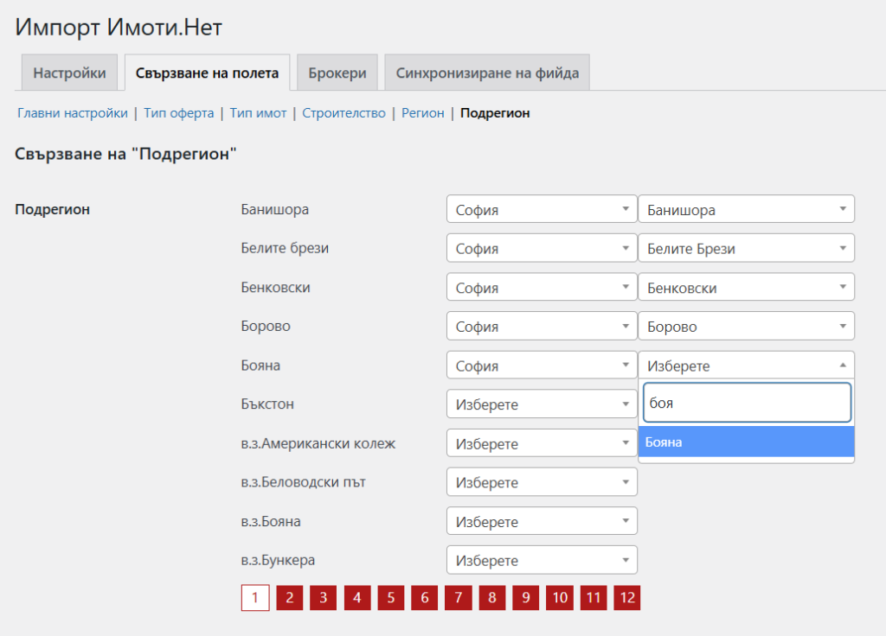Collapse the open Изберете dropdown for Бояна
The image size is (886, 636).
coord(746,365)
